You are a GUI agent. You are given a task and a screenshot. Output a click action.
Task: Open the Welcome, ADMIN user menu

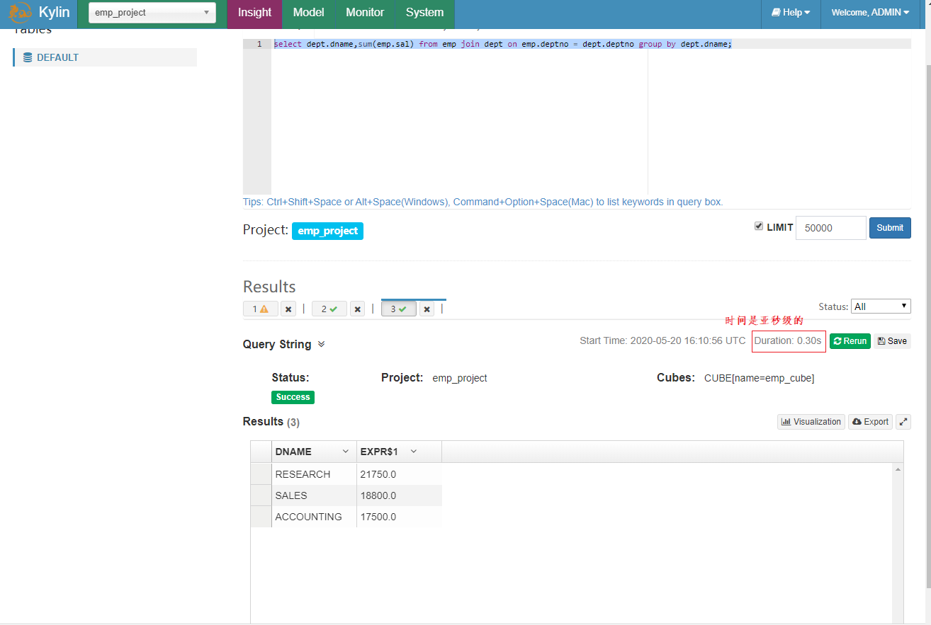tap(870, 13)
